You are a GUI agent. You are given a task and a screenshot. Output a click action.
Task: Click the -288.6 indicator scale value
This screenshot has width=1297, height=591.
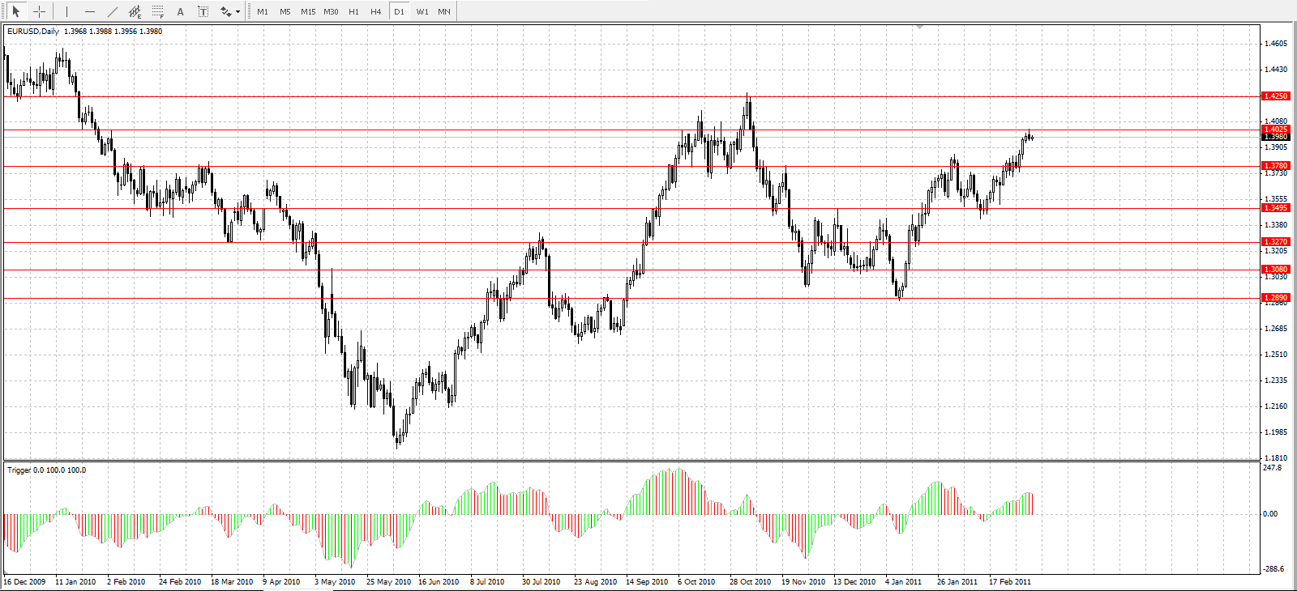pyautogui.click(x=1274, y=569)
